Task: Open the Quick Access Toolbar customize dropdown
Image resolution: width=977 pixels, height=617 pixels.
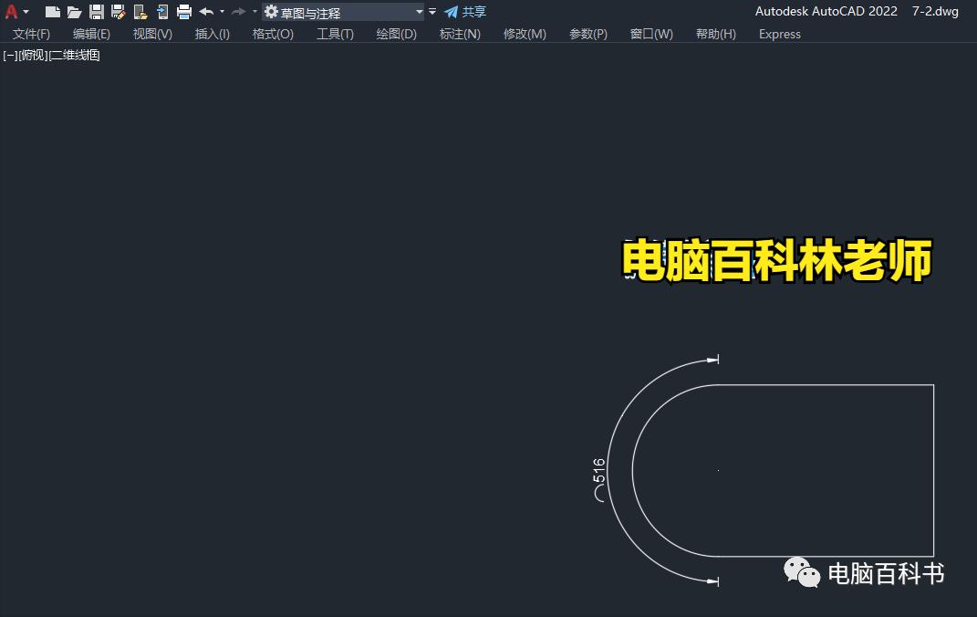Action: [x=431, y=11]
